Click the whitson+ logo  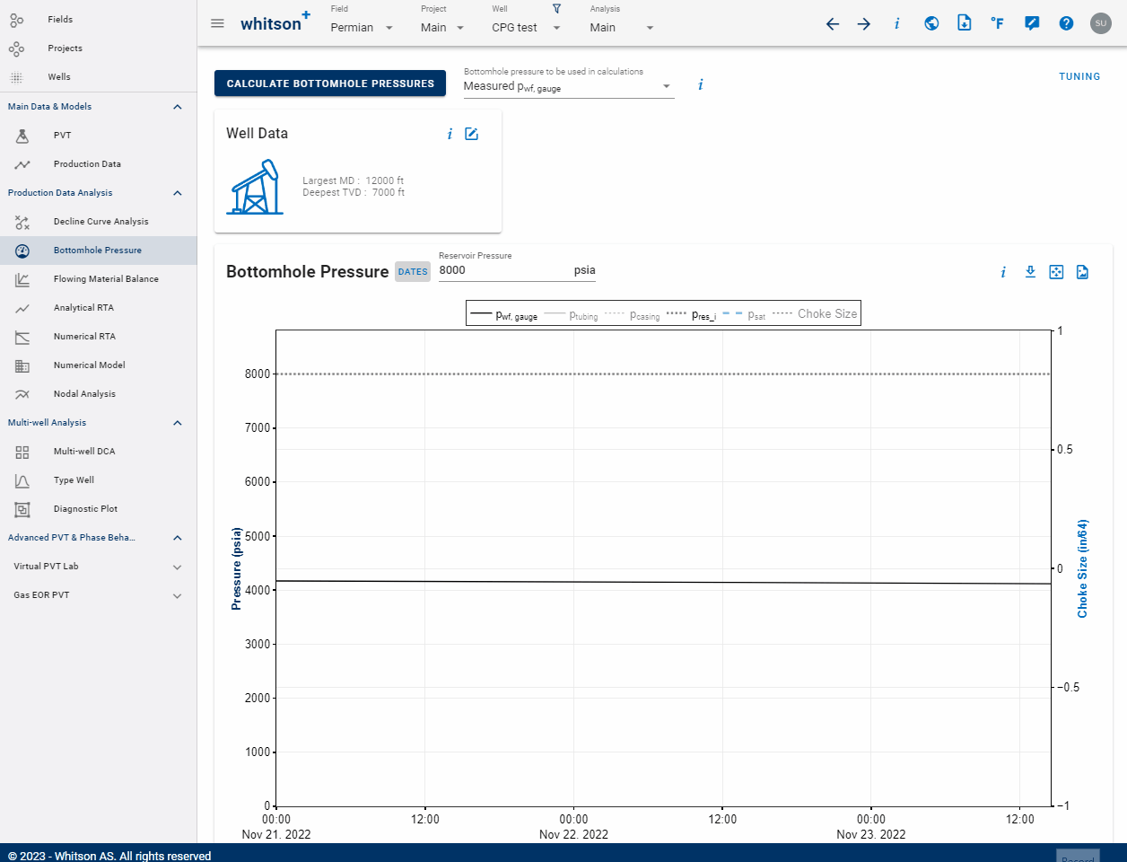275,22
